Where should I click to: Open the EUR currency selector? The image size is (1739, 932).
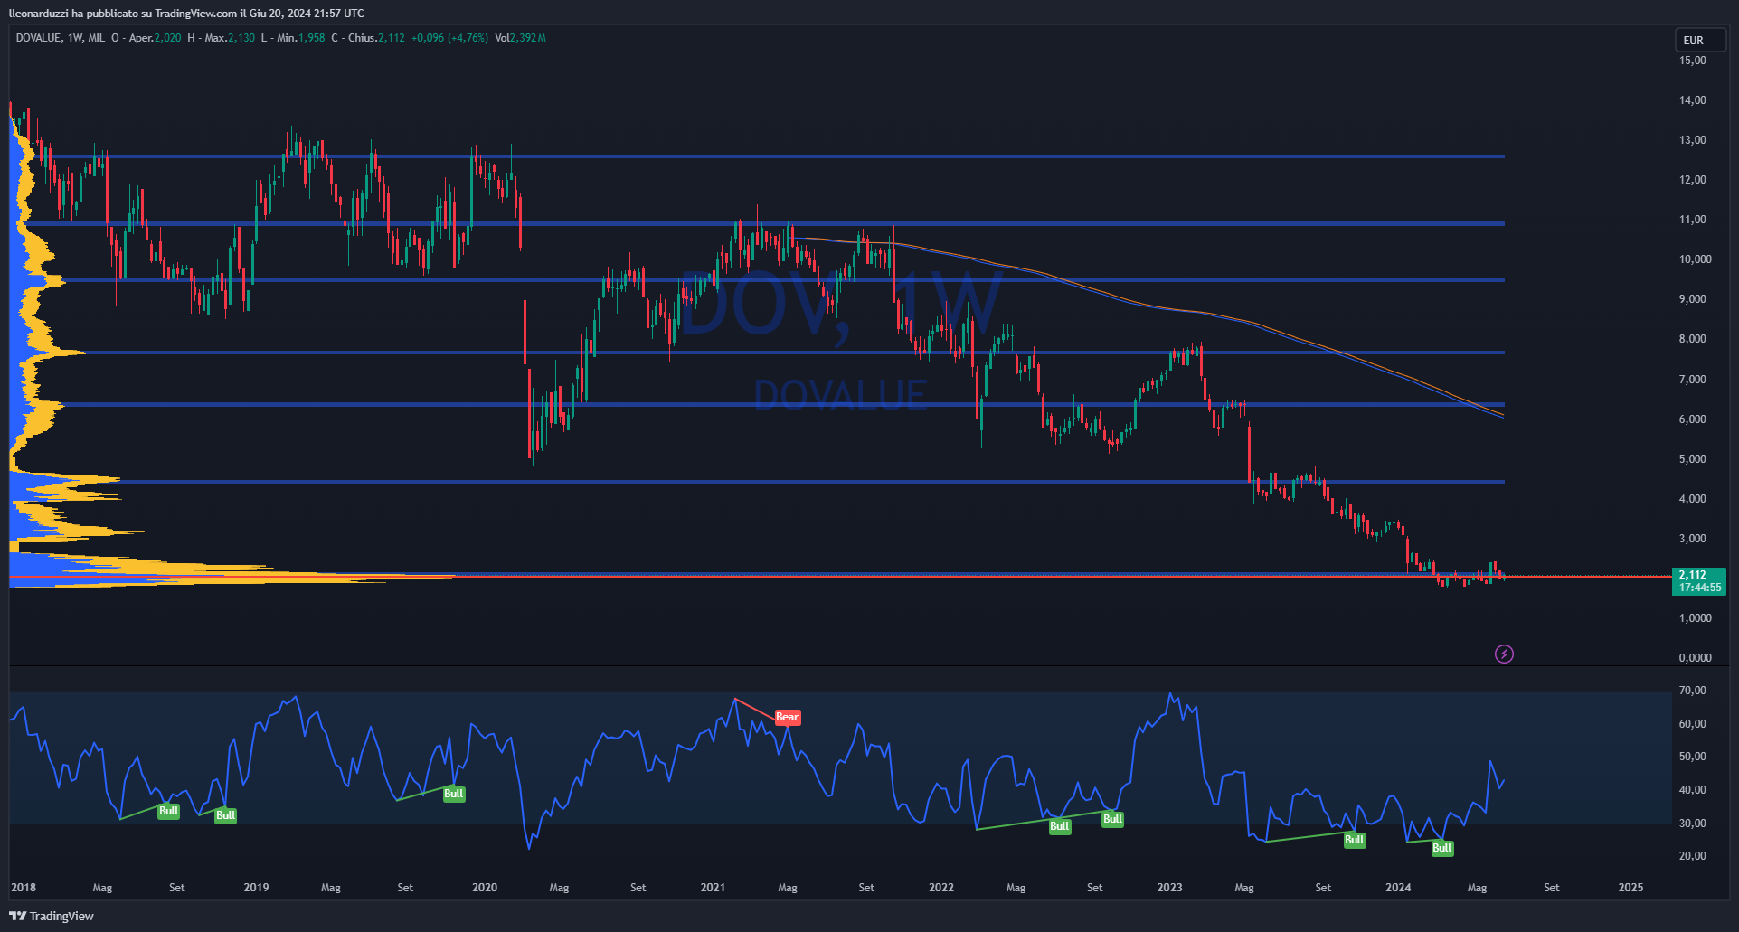pos(1700,40)
